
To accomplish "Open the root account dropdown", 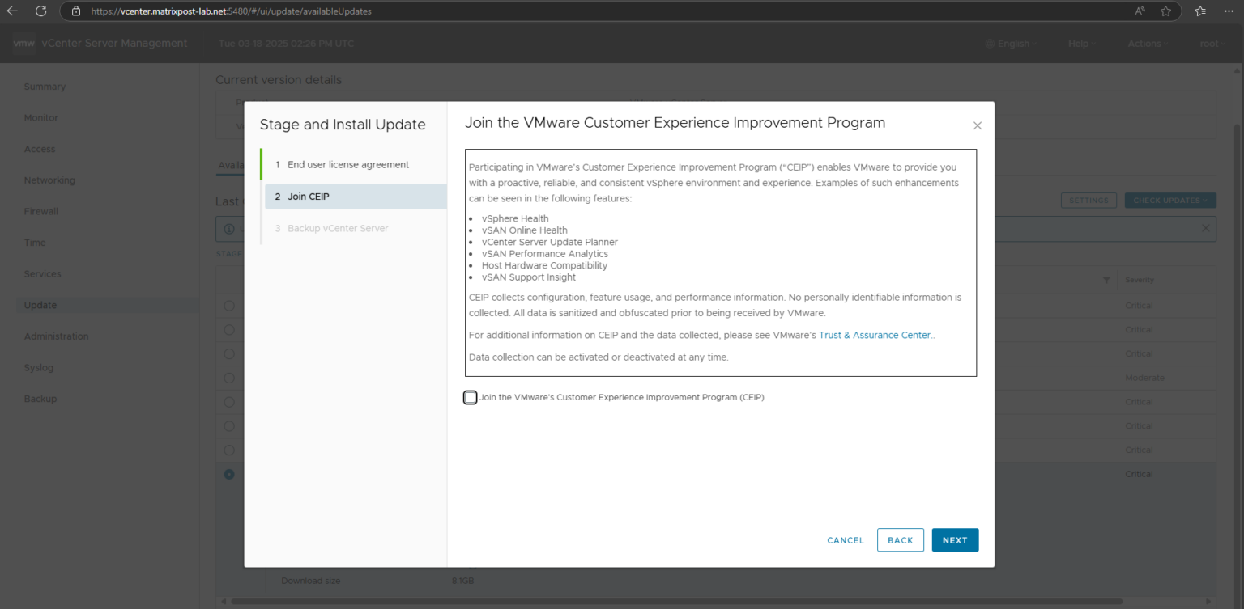I will click(1212, 44).
